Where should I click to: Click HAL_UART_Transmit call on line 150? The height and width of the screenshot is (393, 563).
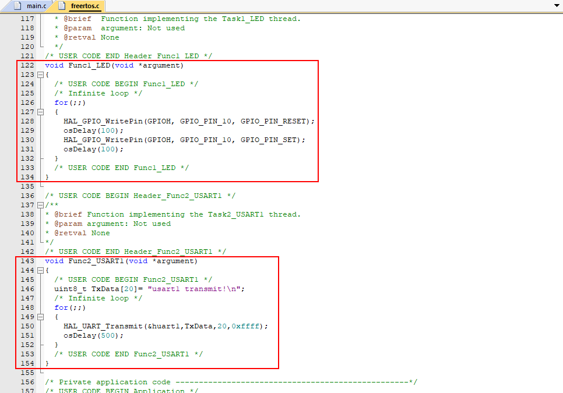(x=166, y=326)
